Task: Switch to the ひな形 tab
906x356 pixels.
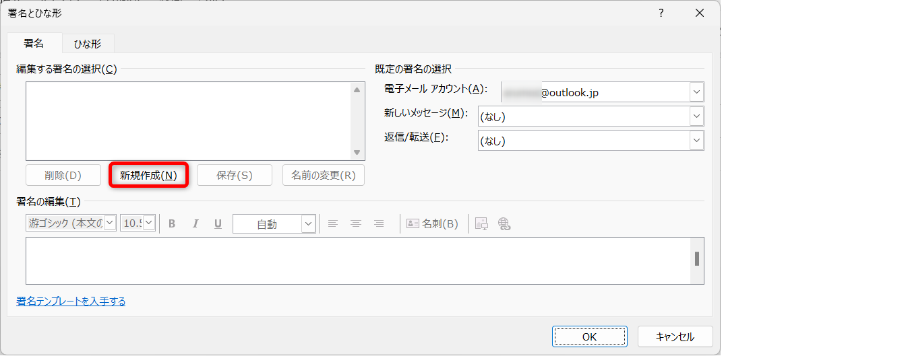Action: tap(87, 44)
